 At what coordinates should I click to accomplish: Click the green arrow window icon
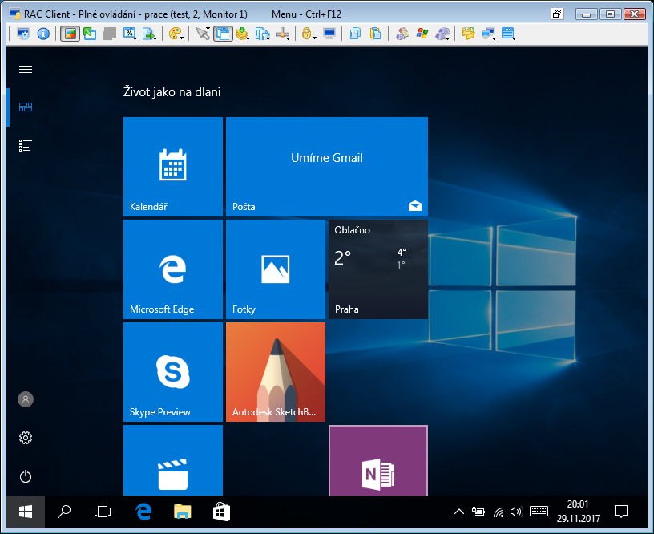click(90, 34)
